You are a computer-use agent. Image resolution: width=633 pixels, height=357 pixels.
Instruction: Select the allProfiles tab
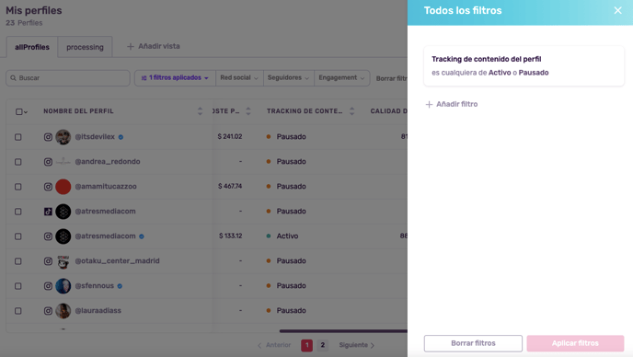(32, 47)
